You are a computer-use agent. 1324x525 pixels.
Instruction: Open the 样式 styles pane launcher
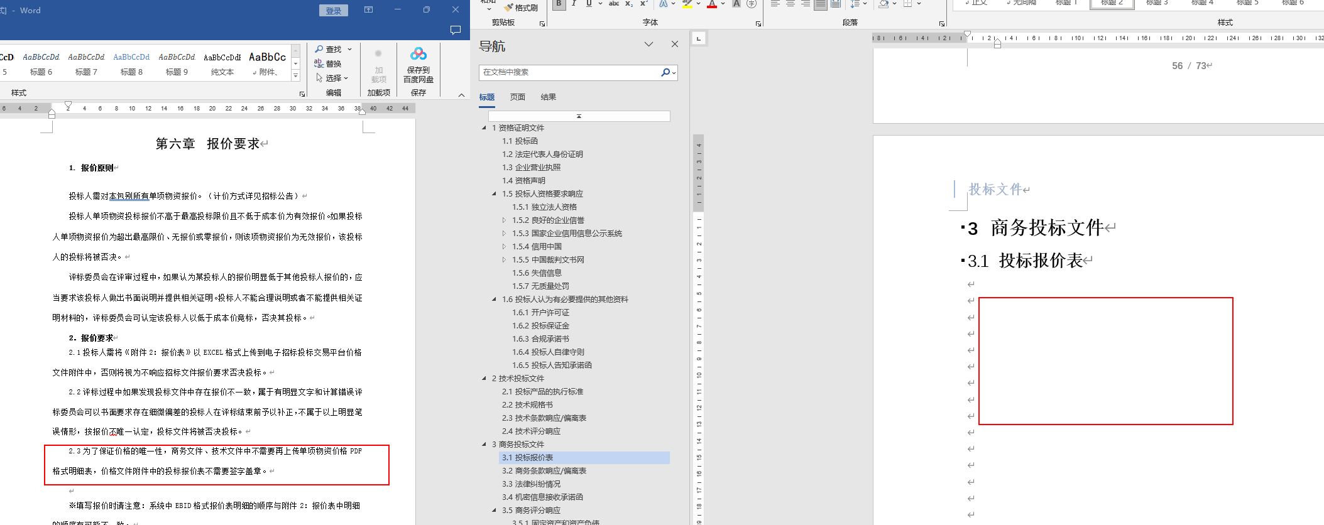pos(302,94)
